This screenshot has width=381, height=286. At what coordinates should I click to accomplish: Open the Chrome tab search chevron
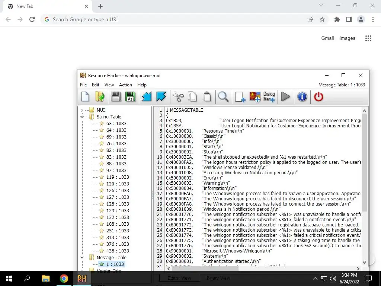[x=321, y=5]
